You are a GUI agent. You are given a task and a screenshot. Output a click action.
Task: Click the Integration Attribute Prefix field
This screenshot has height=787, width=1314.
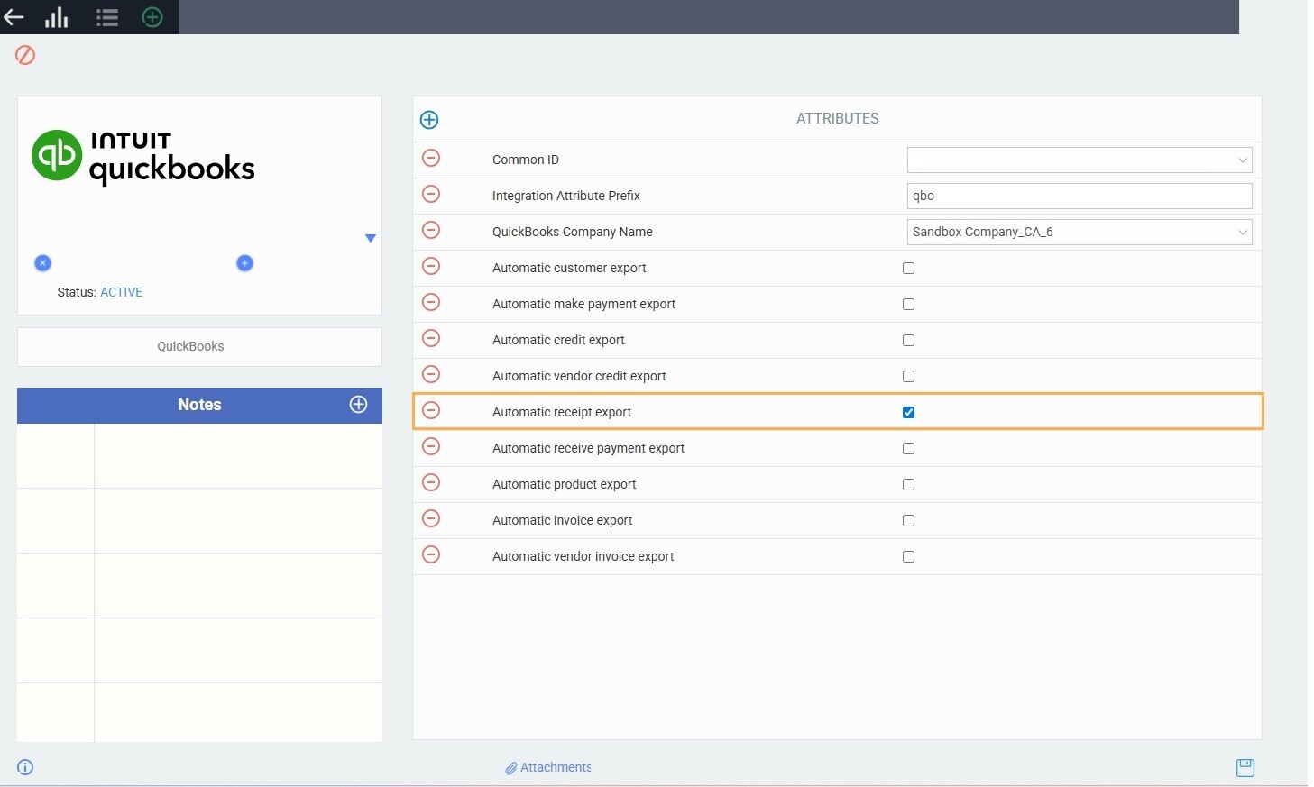[1079, 196]
